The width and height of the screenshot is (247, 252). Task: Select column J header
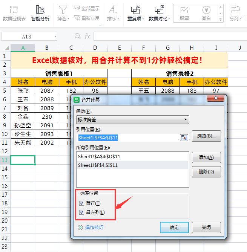240,48
